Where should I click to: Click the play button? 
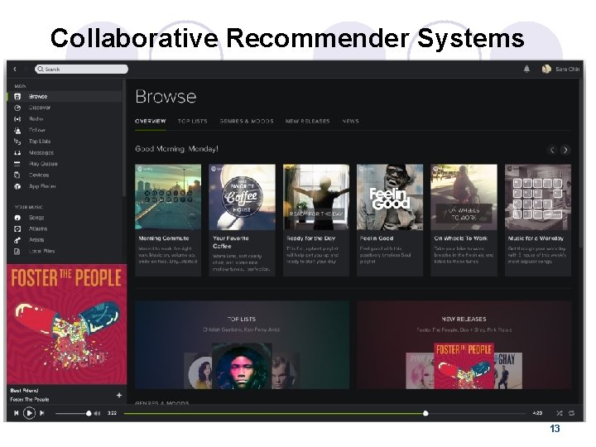point(29,413)
